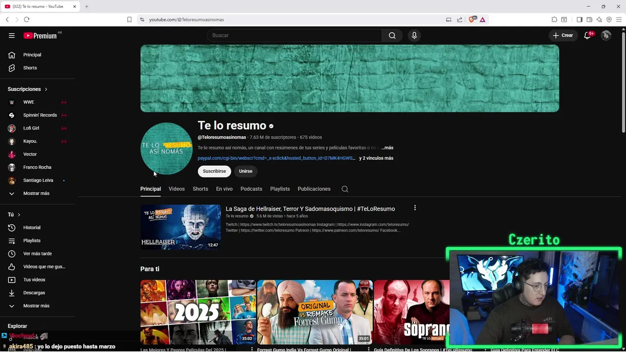Go back in browser history
Image resolution: width=626 pixels, height=352 pixels.
[7, 20]
